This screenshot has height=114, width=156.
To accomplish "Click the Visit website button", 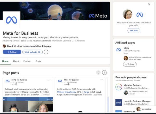I will point(32,52).
